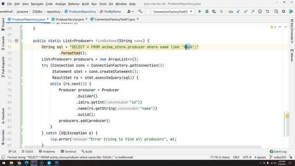Image resolution: width=295 pixels, height=166 pixels.
Task: Fold the findByName method on line 70
Action: (23, 41)
